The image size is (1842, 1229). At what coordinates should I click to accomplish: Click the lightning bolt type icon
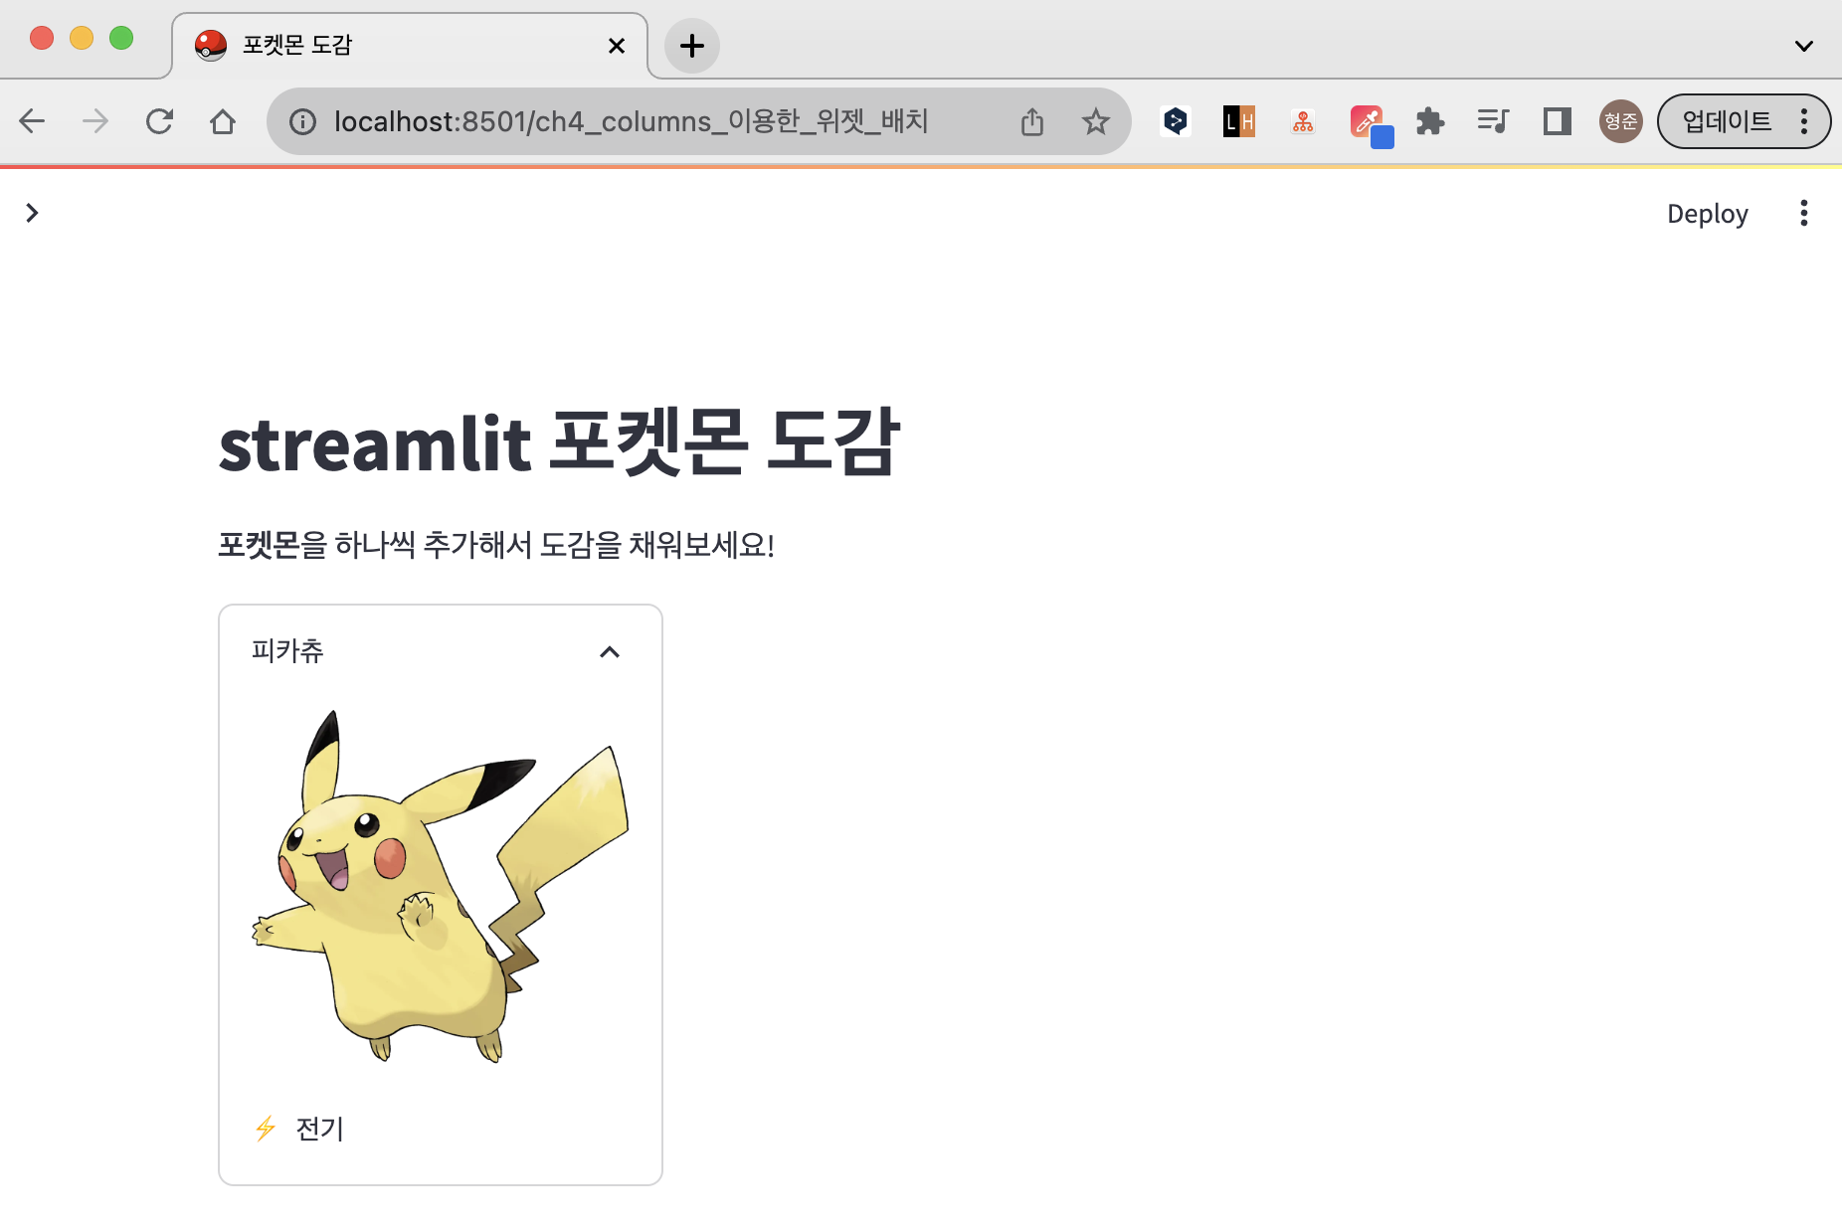(x=266, y=1129)
